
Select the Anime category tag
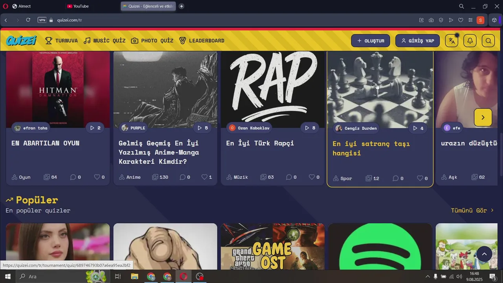130,177
